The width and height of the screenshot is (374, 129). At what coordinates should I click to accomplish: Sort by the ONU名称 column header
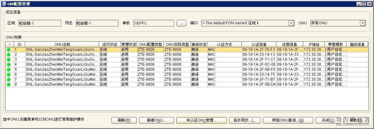click(62, 45)
